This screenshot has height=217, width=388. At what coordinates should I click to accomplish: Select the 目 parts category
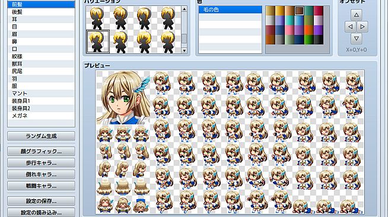click(41, 27)
